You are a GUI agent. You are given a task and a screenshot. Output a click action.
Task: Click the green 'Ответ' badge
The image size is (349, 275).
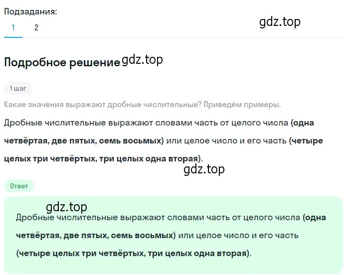(x=19, y=186)
